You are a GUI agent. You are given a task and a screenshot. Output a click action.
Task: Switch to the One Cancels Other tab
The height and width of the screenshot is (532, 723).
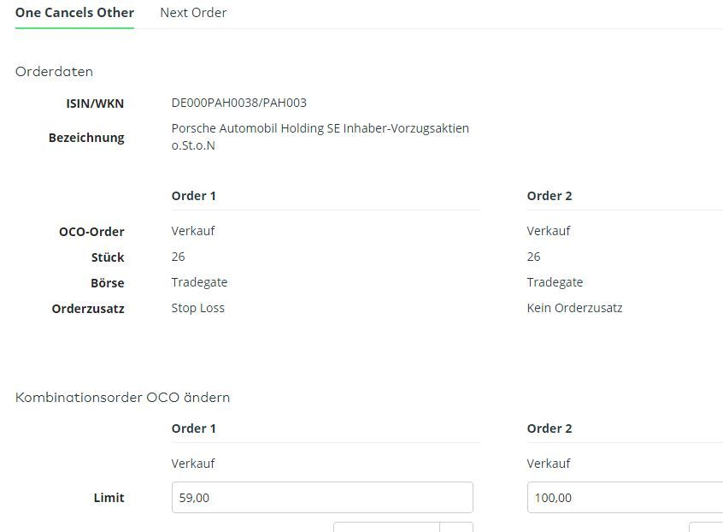coord(74,13)
